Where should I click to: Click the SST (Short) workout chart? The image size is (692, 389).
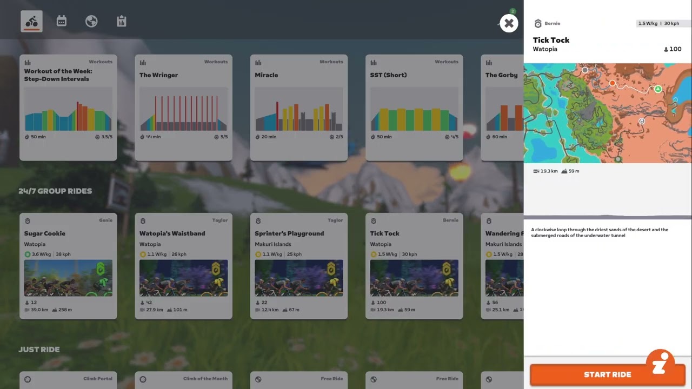pos(414,109)
